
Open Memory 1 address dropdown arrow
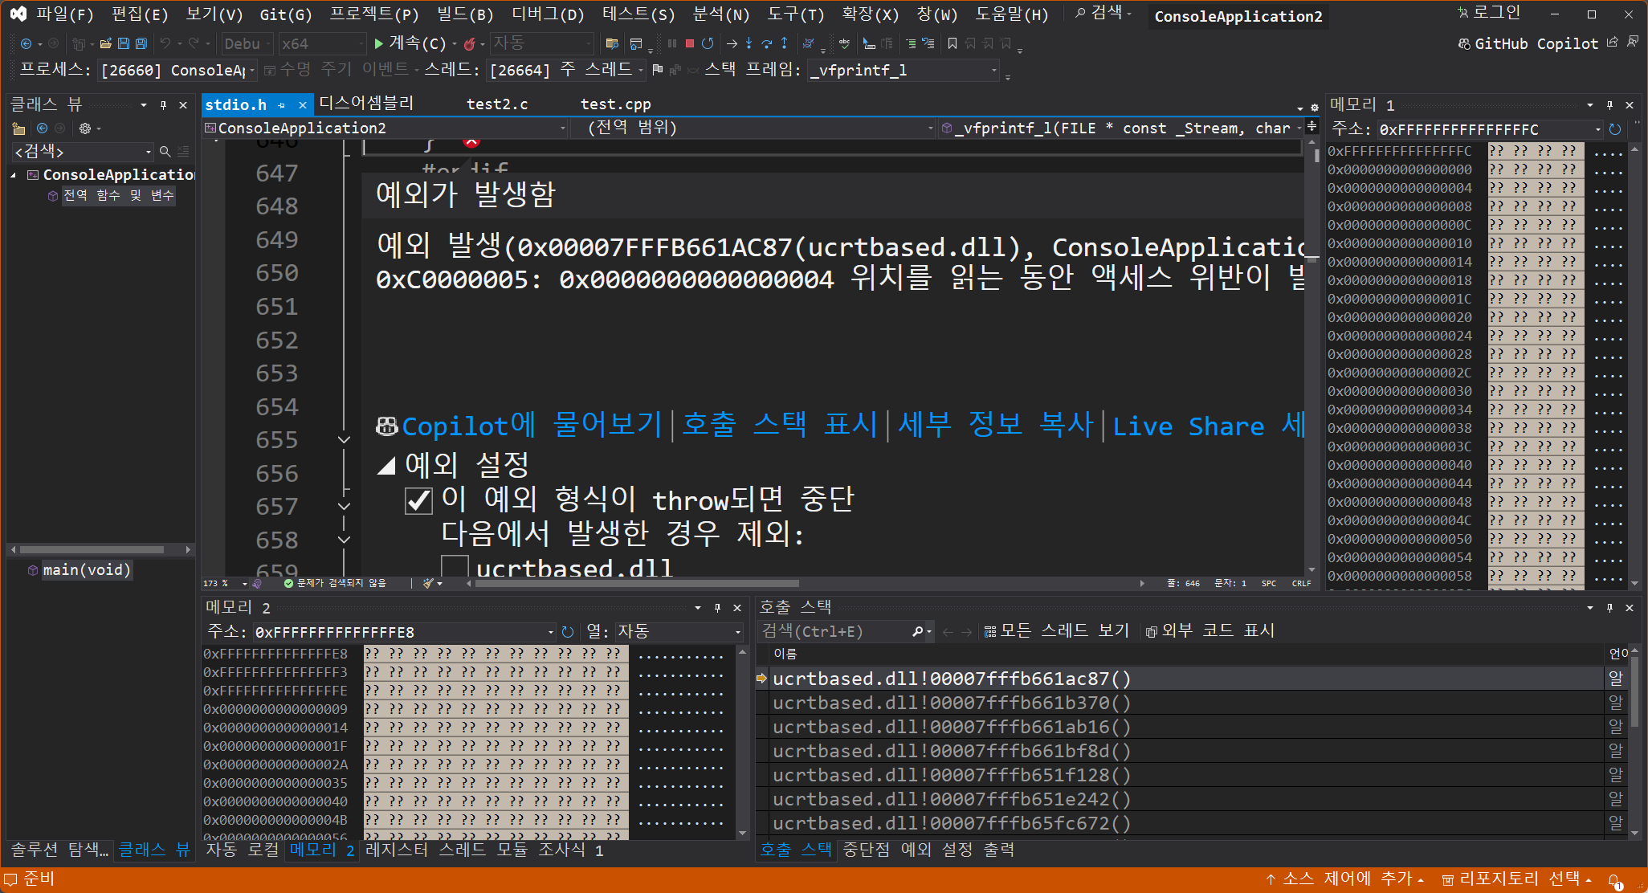point(1597,128)
